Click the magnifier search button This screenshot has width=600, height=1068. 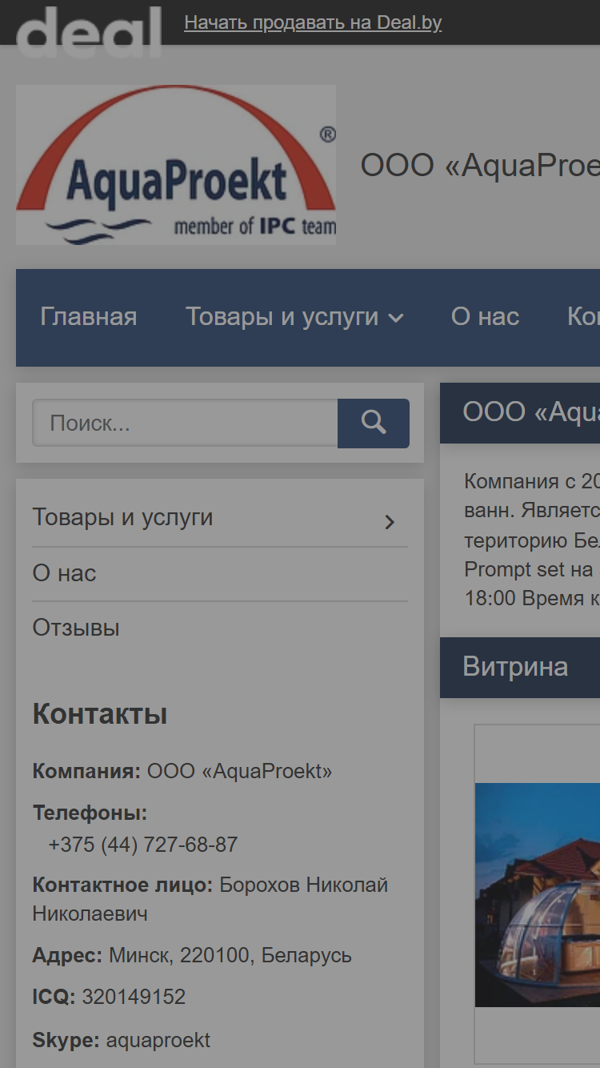point(374,423)
